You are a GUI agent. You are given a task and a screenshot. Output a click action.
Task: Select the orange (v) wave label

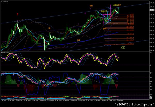pyautogui.click(x=119, y=5)
